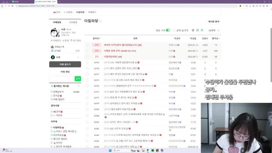This screenshot has width=272, height=153.
Task: Open 카페관리 gear settings link
Action: point(56,41)
